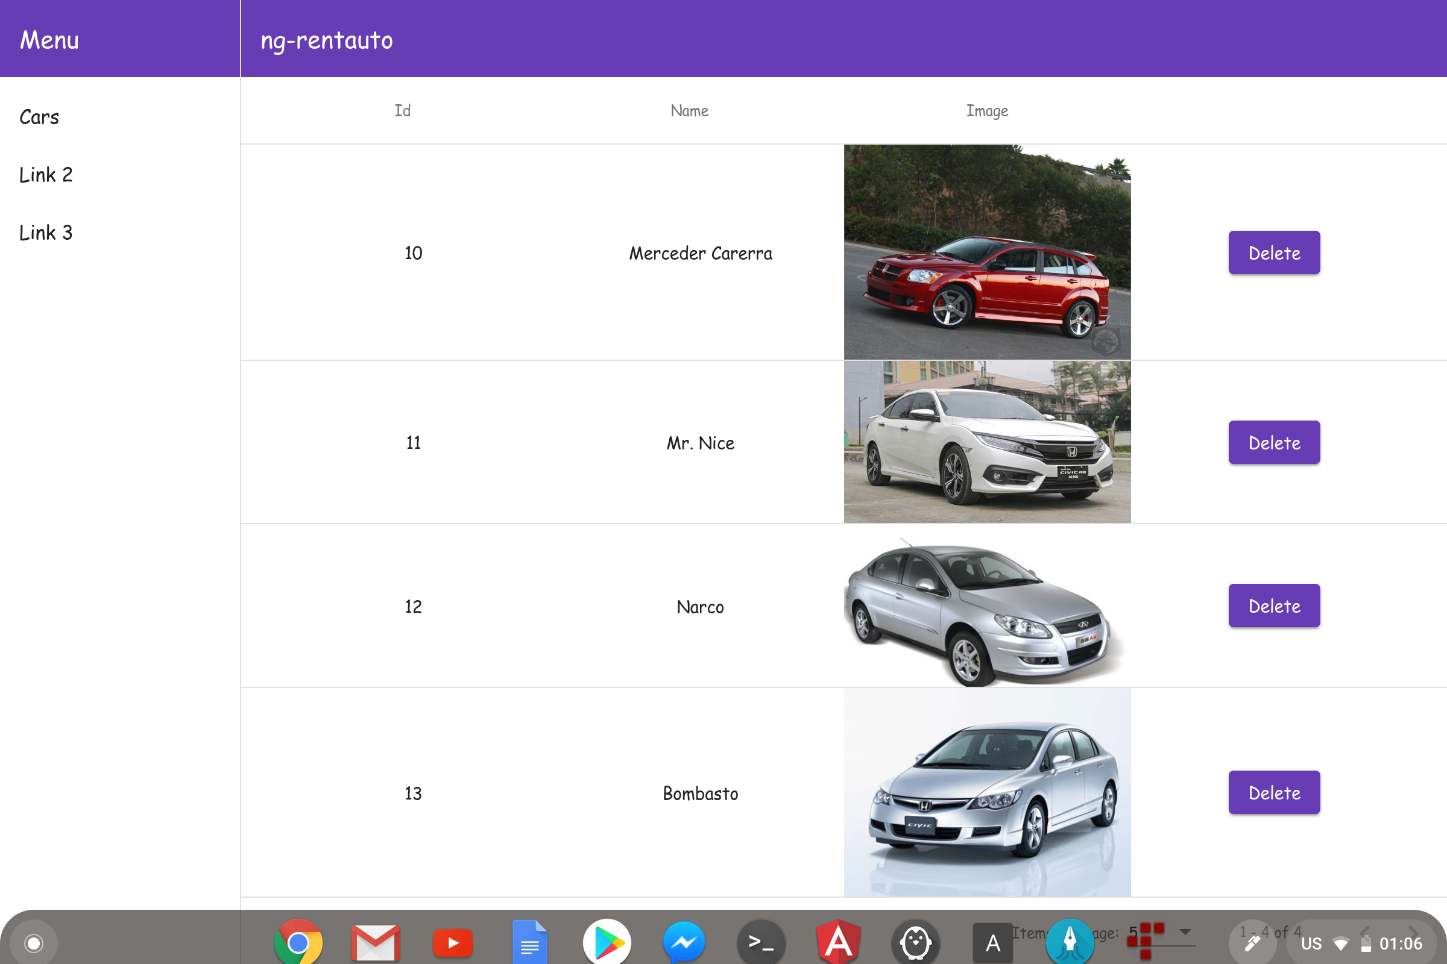The image size is (1447, 964).
Task: Expand items per page dropdown
Action: click(x=1185, y=932)
